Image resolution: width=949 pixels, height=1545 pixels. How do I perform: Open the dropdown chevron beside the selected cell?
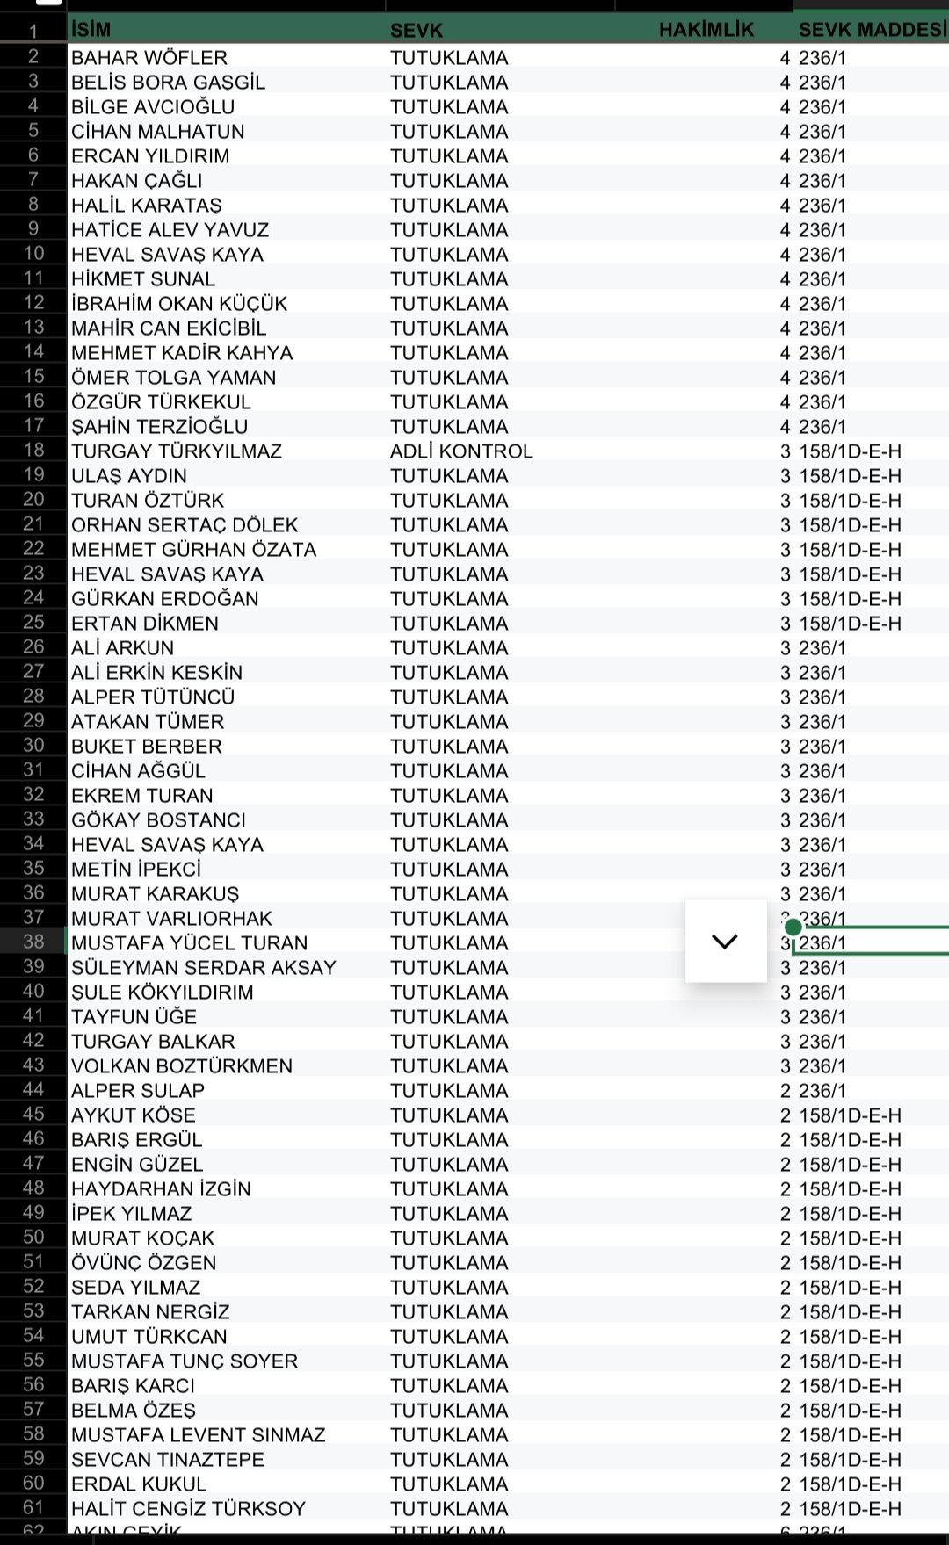[x=725, y=941]
